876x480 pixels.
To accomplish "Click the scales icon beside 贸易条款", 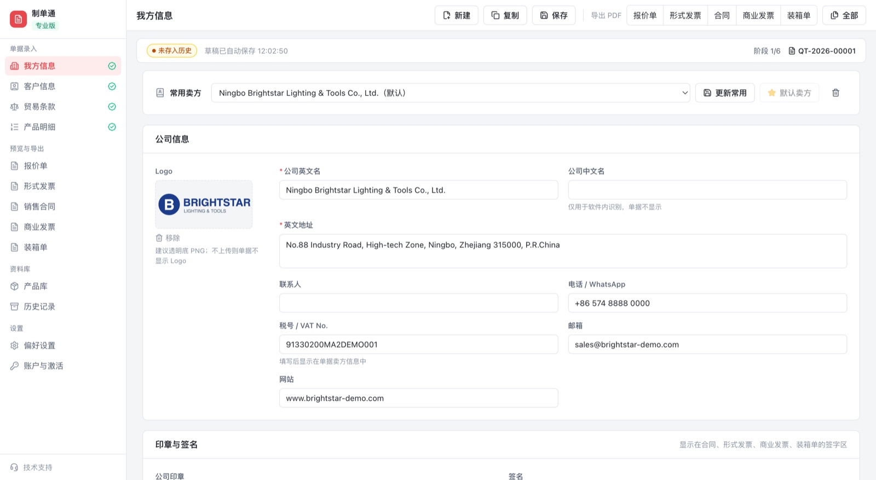I will click(14, 107).
